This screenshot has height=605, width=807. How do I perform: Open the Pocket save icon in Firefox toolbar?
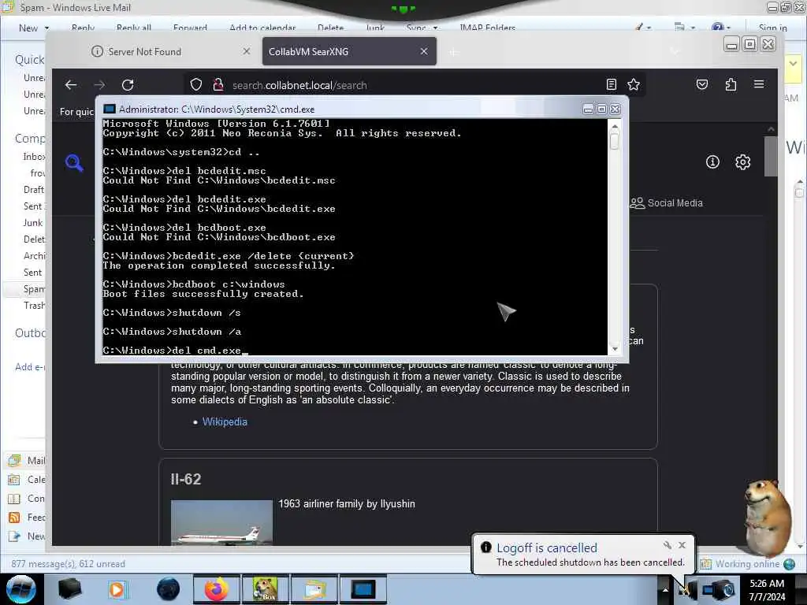pos(702,84)
